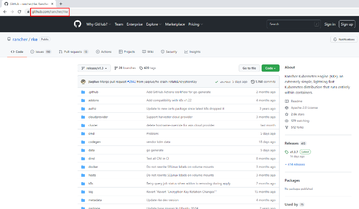Open the Marketplace nav item
The image size is (359, 209).
coord(175,24)
